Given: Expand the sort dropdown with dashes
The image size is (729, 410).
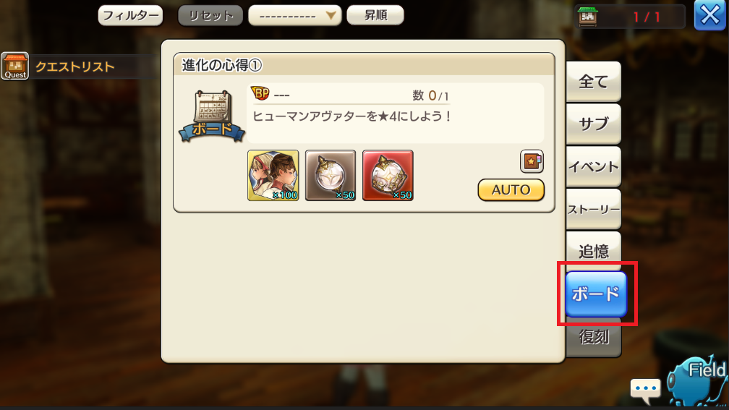Looking at the screenshot, I should pos(295,16).
